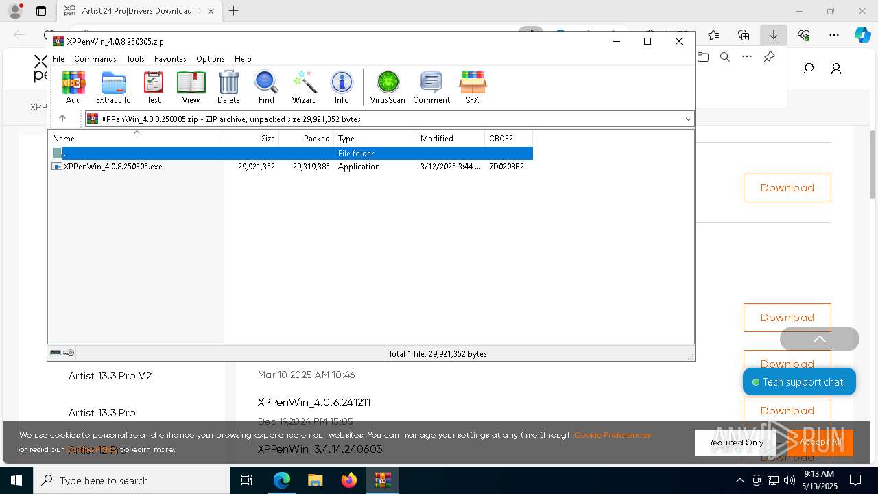878x494 pixels.
Task: Click the SFX toolbar icon
Action: coord(472,87)
